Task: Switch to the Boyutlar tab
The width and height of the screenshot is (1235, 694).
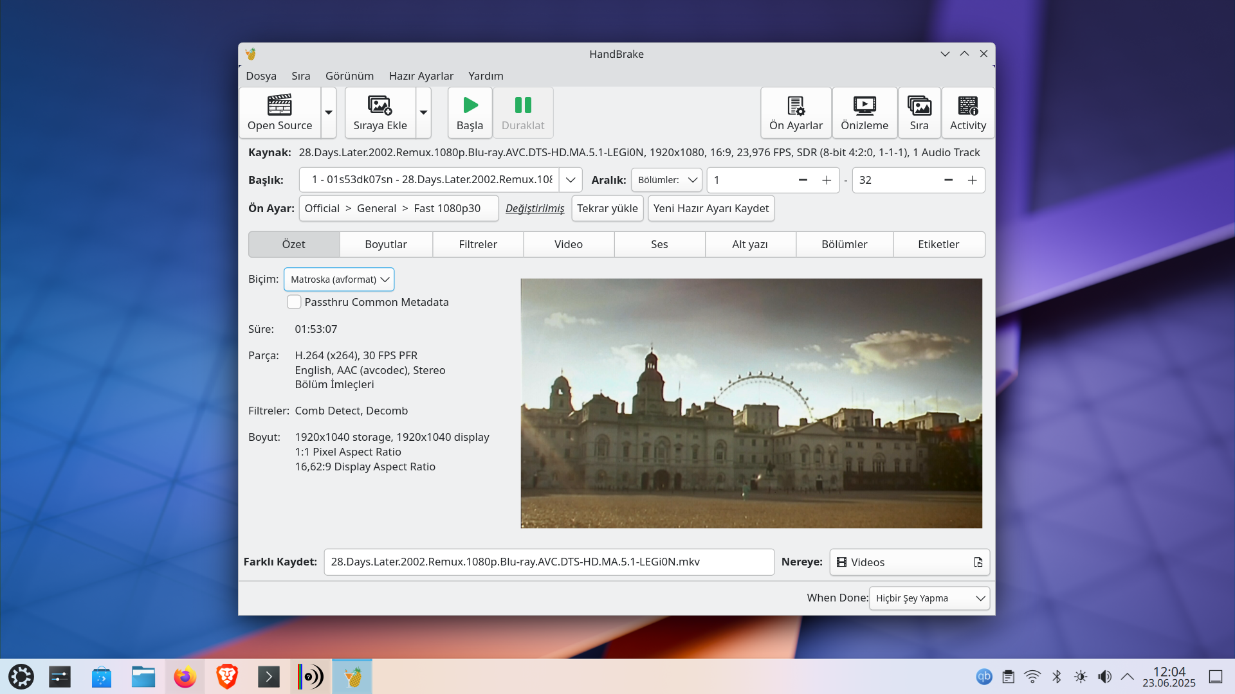Action: point(386,244)
